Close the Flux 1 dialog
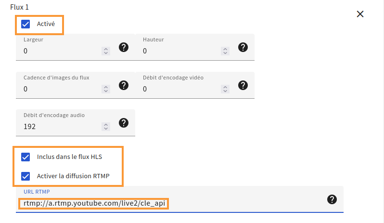Image resolution: width=384 pixels, height=223 pixels. [360, 14]
